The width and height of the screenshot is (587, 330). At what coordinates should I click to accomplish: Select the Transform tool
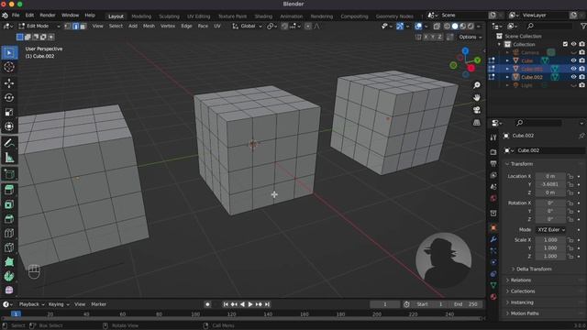coord(9,126)
